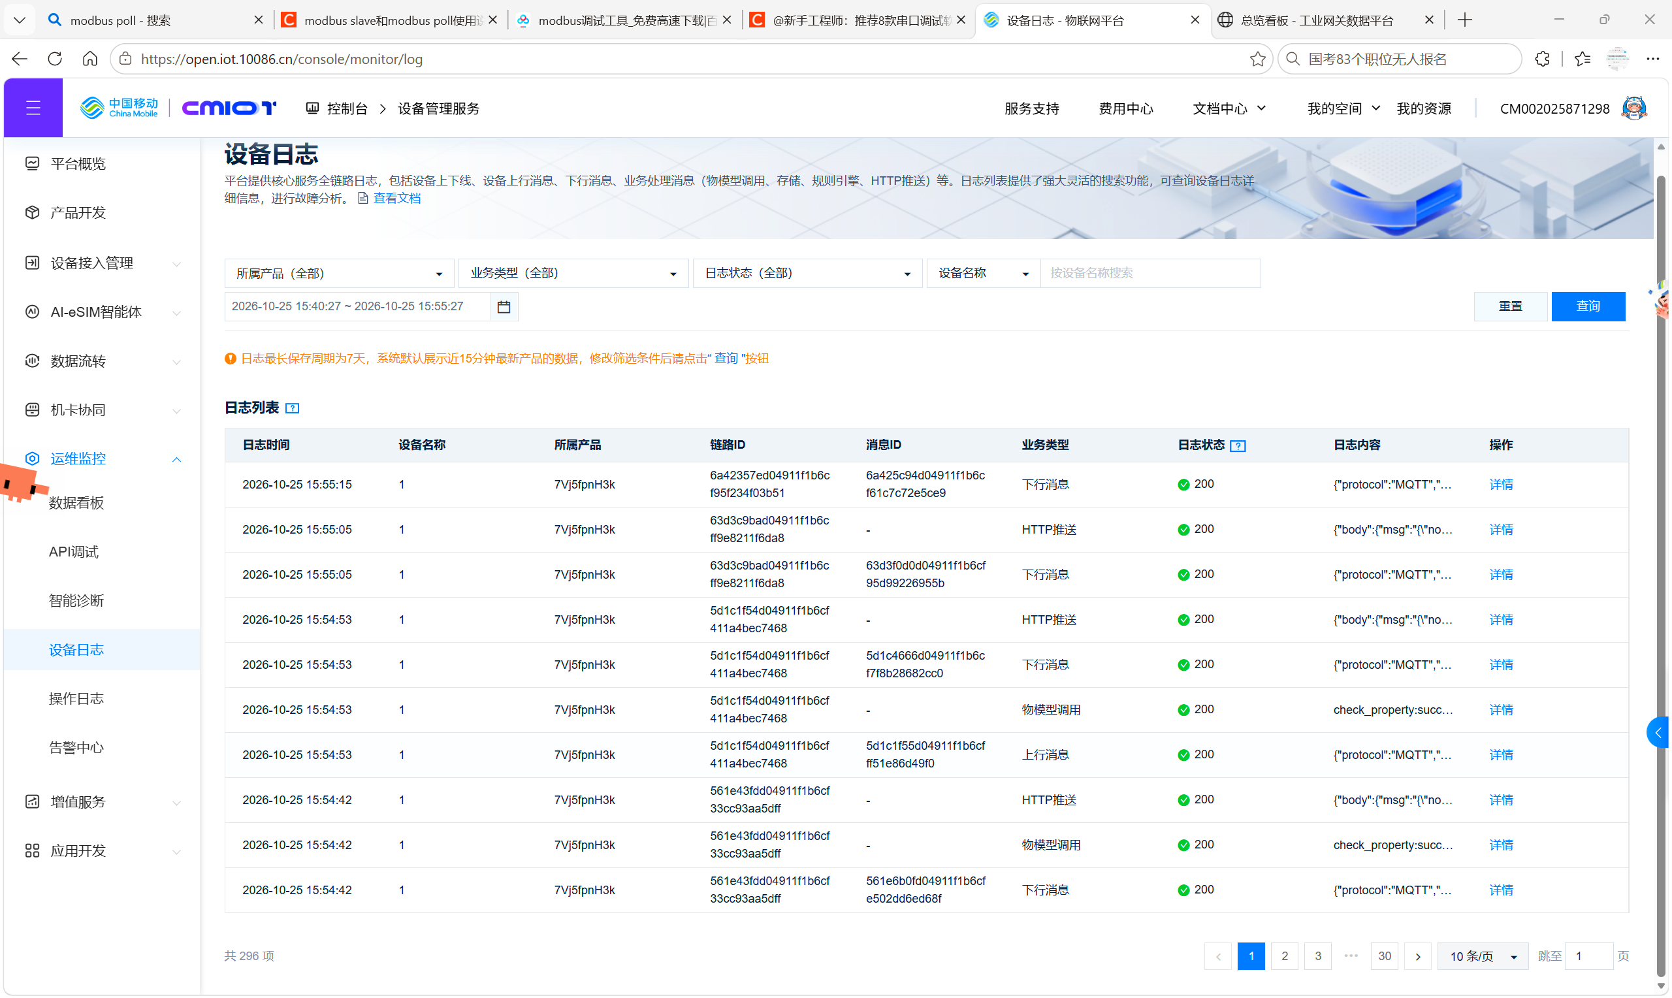The image size is (1672, 998).
Task: Click next page arrow in pagination
Action: click(1418, 956)
